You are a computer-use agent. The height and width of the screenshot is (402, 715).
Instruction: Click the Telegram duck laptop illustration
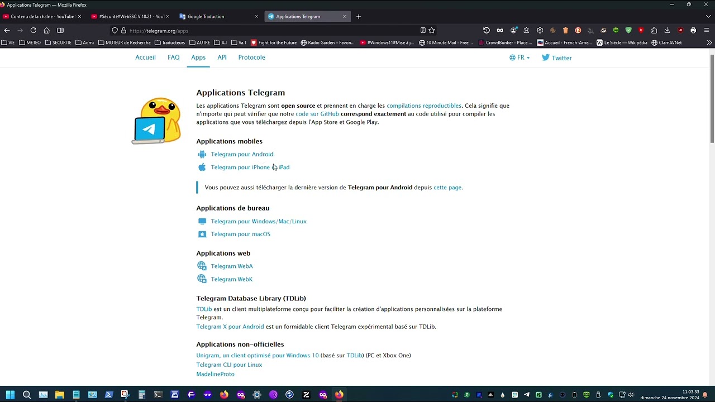coord(156,121)
